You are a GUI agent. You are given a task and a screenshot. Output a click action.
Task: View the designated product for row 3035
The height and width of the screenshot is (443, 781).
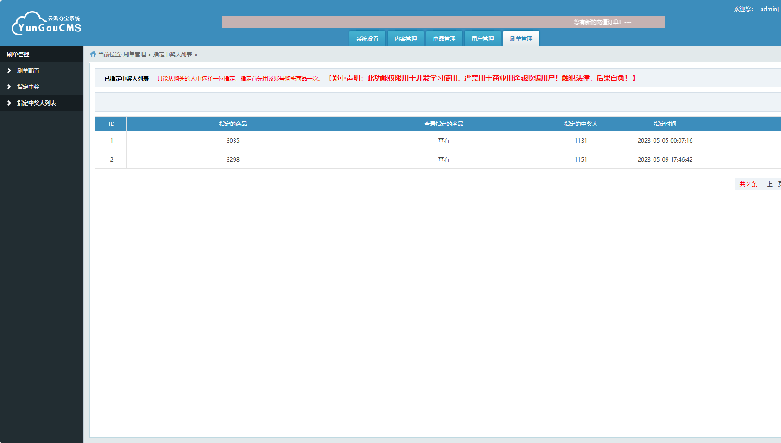[x=444, y=141]
